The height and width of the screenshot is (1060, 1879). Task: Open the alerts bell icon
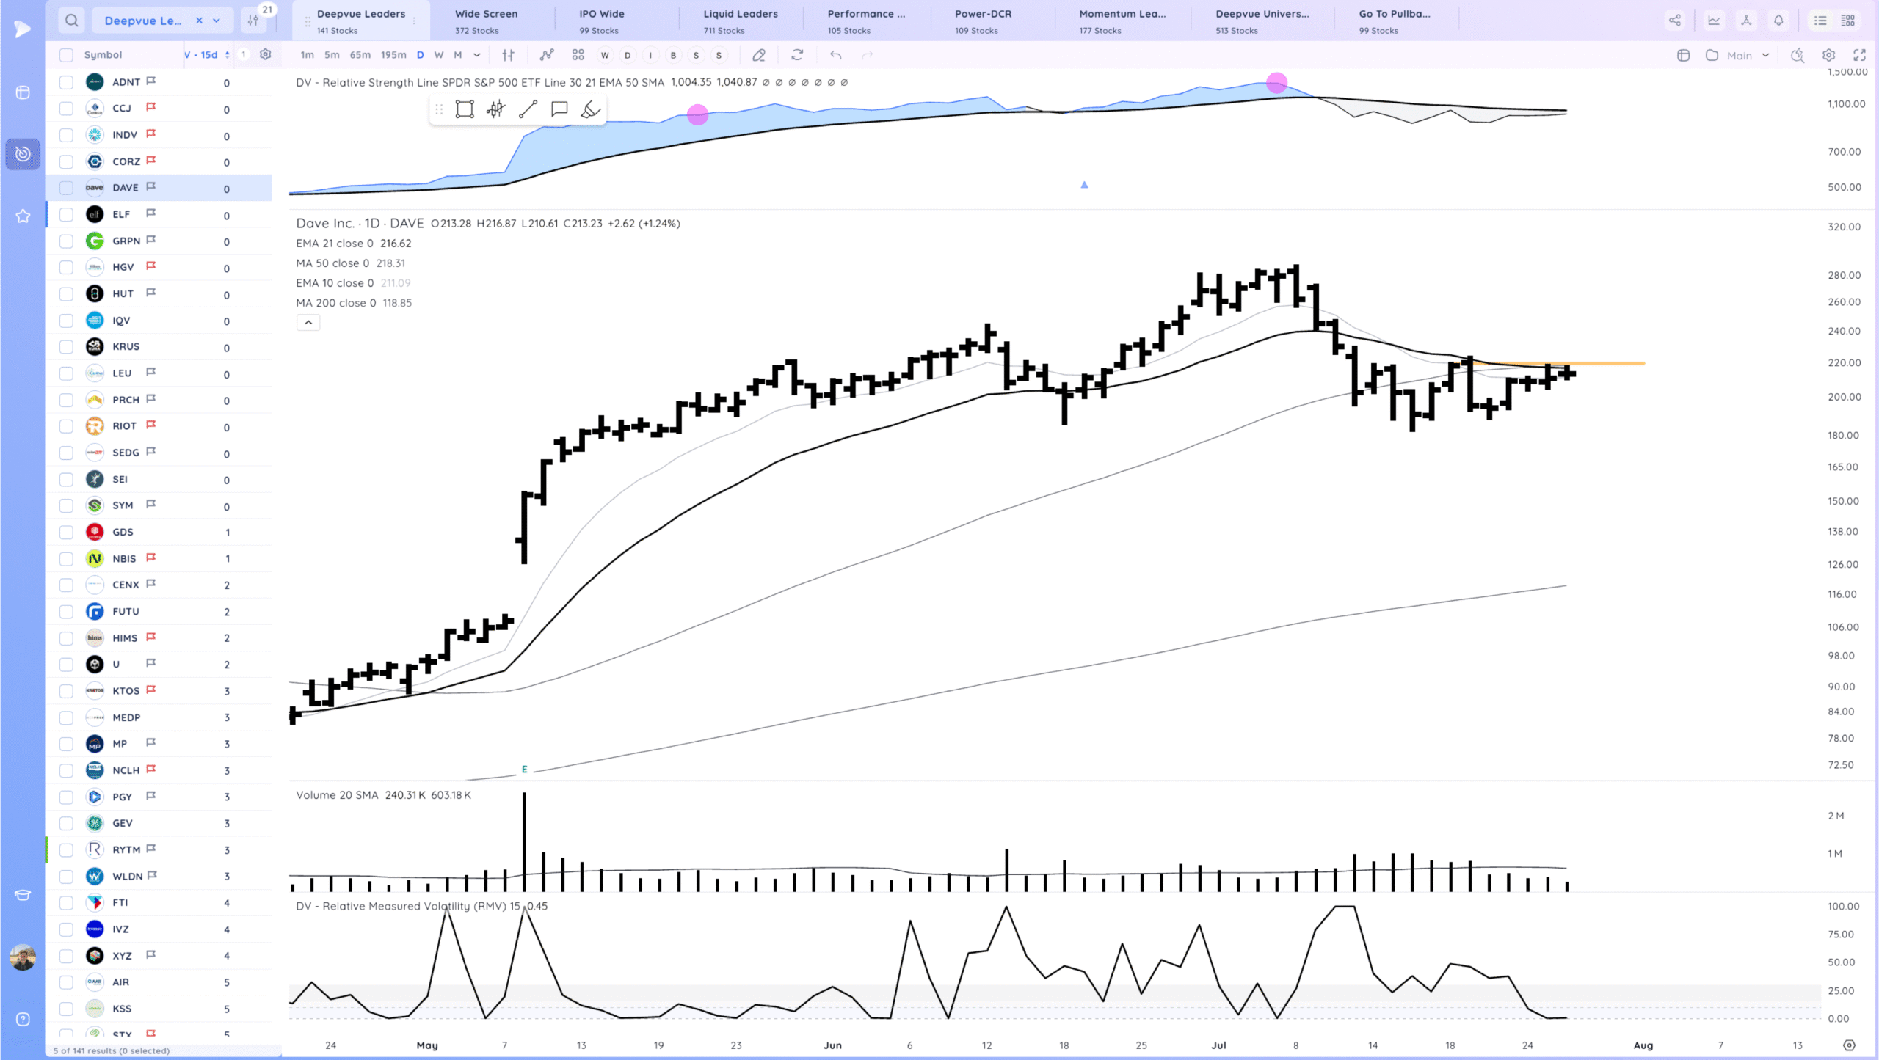click(x=1778, y=21)
